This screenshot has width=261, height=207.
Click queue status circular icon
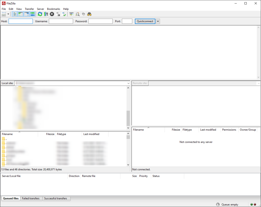coord(218,204)
